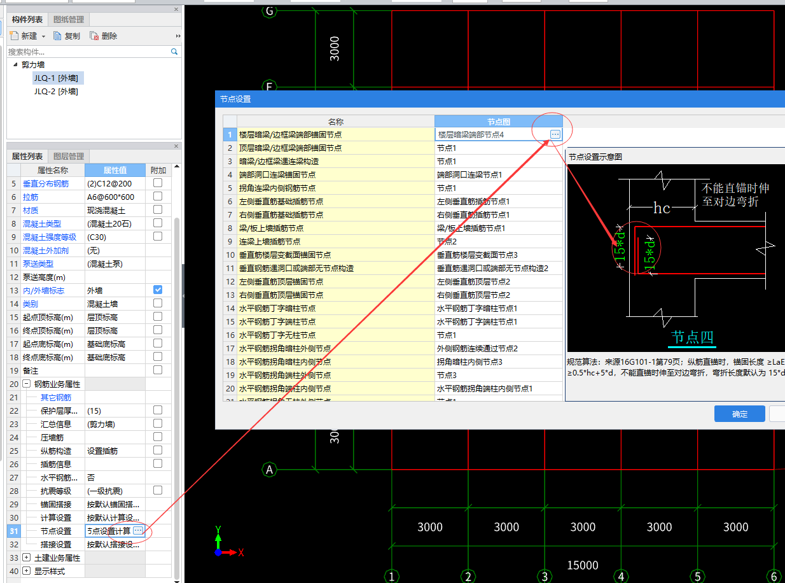Image resolution: width=785 pixels, height=583 pixels.
Task: Toggle 附加 checkbox for 起点顶标高(m)
Action: [x=158, y=316]
